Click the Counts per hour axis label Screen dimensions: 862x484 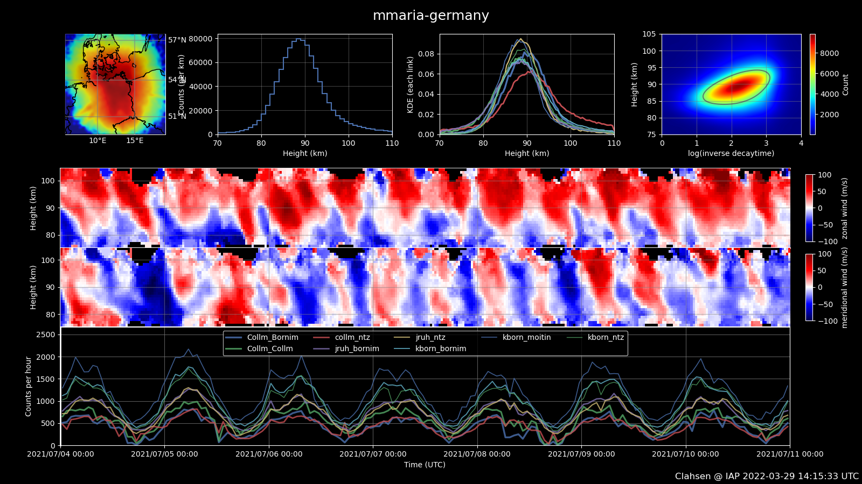(29, 387)
